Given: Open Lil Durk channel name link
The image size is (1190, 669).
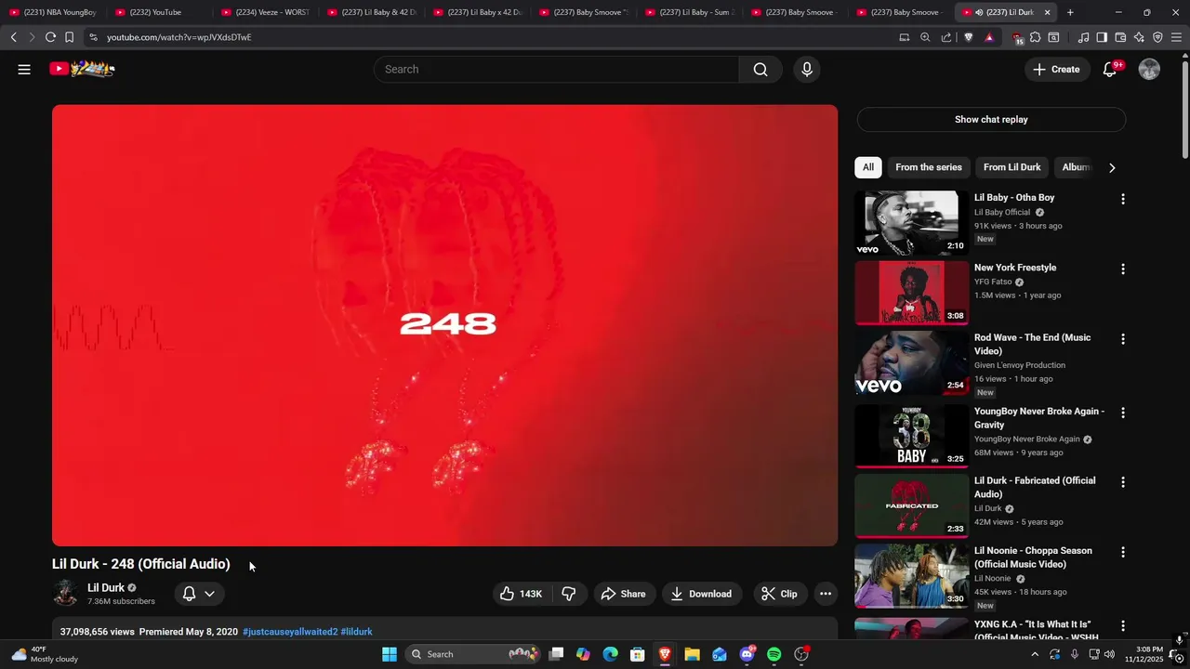Looking at the screenshot, I should [106, 587].
